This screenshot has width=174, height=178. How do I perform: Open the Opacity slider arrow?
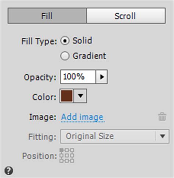pos(102,77)
